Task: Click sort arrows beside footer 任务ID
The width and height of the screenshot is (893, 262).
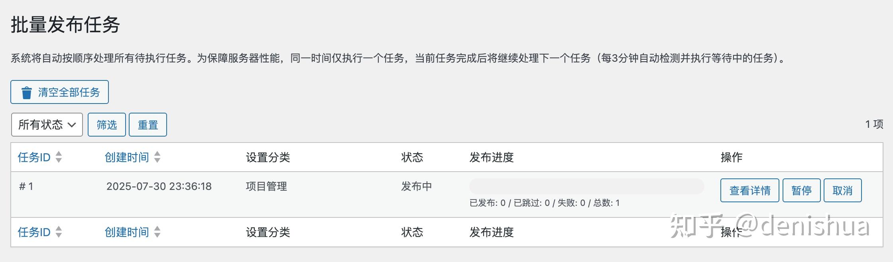Action: (59, 232)
